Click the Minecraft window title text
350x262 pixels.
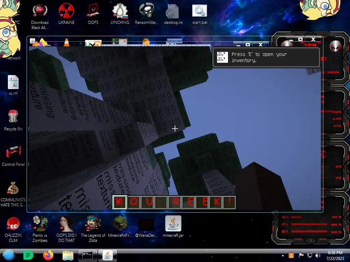click(x=175, y=41)
